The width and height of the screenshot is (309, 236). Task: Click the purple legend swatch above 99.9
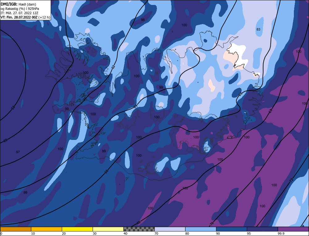point(293,229)
